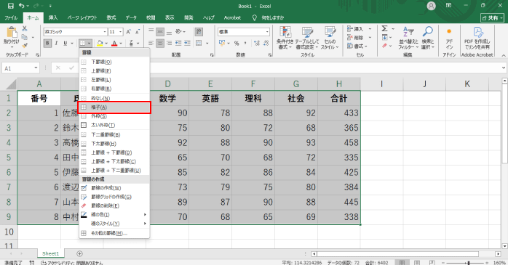This screenshot has height=265, width=508.
Task: Select column header E
Action: click(x=210, y=84)
